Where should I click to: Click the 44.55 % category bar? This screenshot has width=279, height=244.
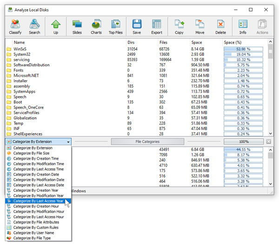tap(243, 149)
